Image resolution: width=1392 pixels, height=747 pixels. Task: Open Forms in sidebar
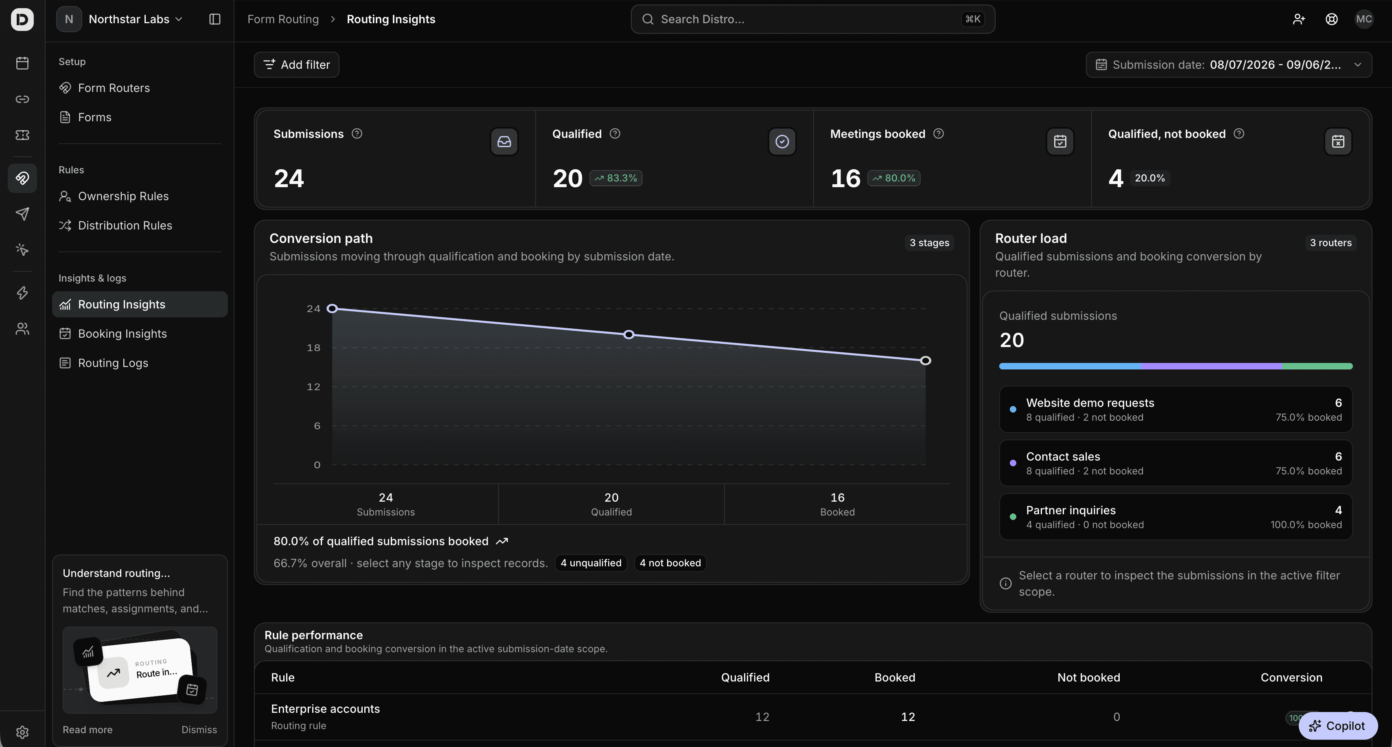click(x=140, y=117)
